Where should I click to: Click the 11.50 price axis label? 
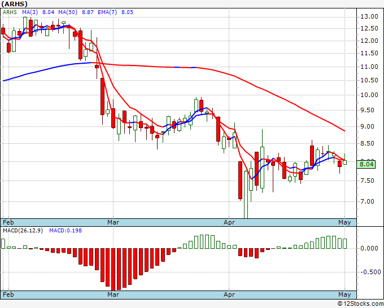point(369,53)
